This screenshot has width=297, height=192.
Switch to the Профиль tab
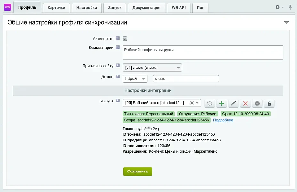point(27,7)
